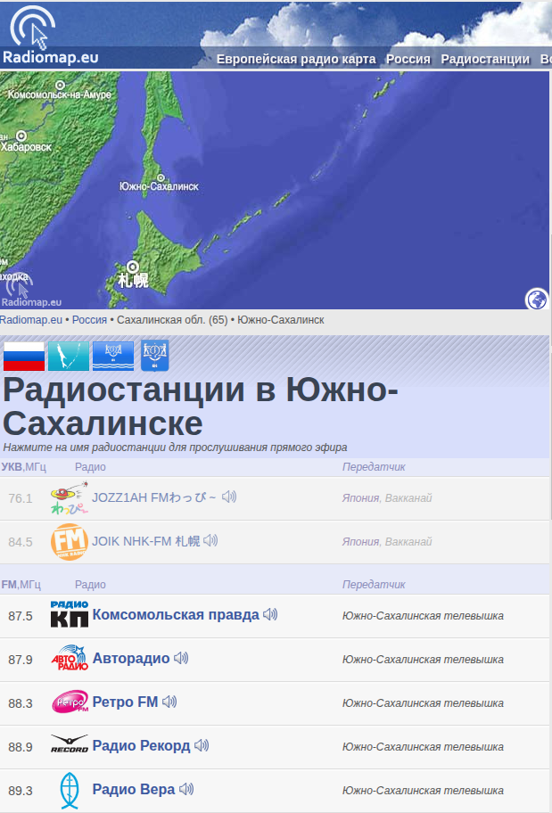Click frequency 88.3 cell
Viewport: 552px width, 813px height.
point(21,703)
